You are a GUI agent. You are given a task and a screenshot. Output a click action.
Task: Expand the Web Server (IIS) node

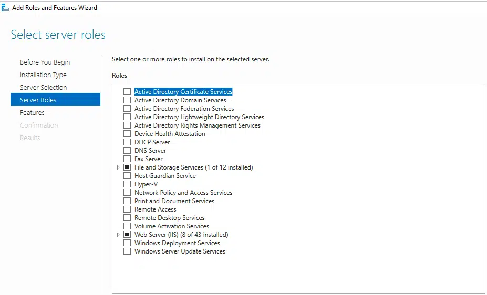click(x=118, y=235)
